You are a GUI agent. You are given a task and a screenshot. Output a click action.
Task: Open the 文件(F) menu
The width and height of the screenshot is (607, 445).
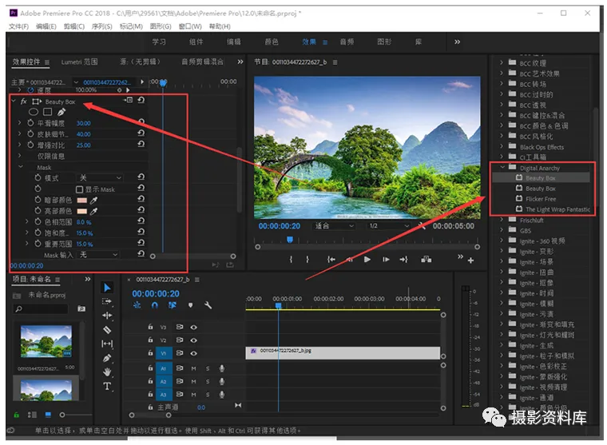(x=18, y=26)
